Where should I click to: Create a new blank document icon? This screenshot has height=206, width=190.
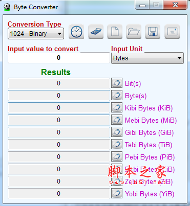tap(115, 32)
